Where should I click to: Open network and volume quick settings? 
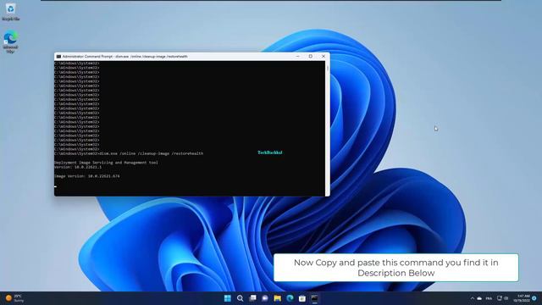click(502, 298)
